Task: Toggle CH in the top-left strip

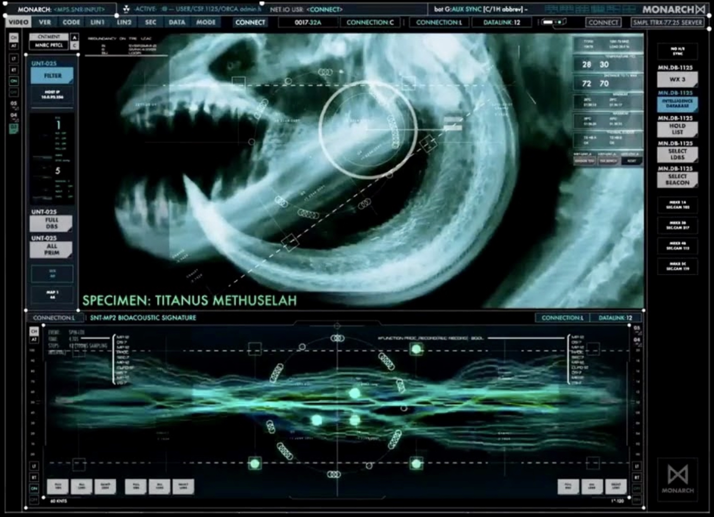Action: tap(13, 38)
